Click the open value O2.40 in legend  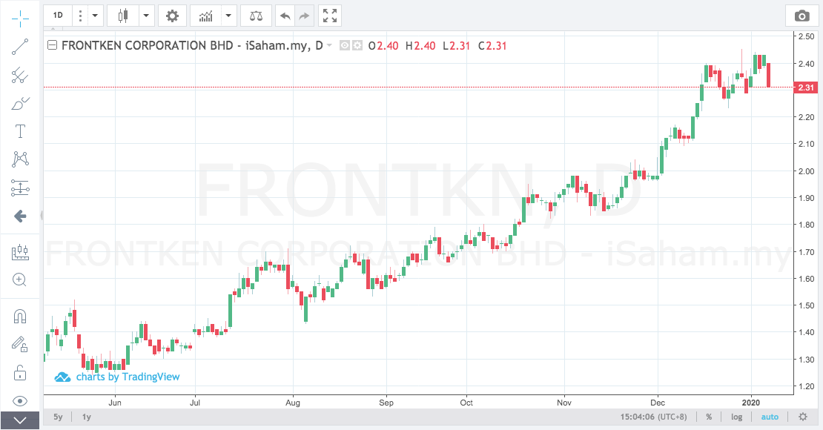click(x=383, y=46)
